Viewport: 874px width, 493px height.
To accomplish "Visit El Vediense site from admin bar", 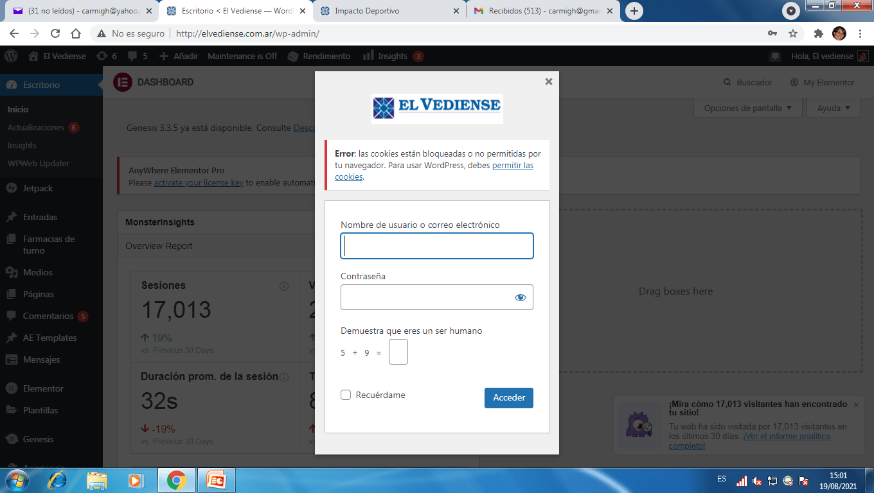I will coord(57,56).
